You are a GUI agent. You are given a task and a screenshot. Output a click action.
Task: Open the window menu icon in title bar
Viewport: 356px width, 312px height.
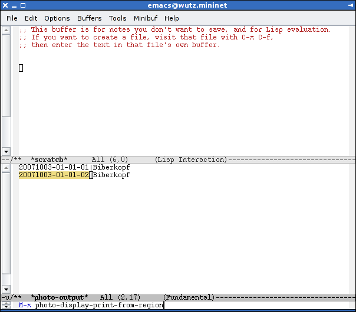click(6, 6)
